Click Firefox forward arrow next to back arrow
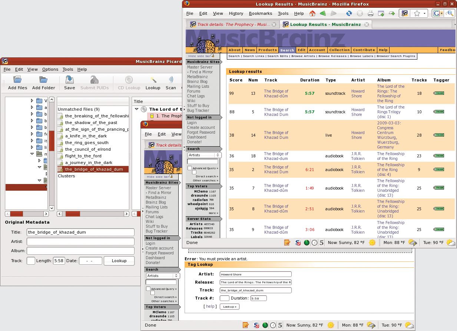The image size is (457, 331). pos(334,13)
